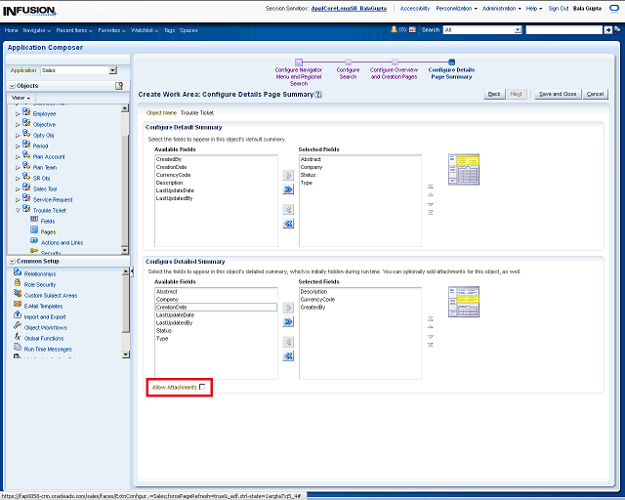Open the View menu dropdown in Objects
Viewport: 625px width, 500px height.
coord(21,98)
